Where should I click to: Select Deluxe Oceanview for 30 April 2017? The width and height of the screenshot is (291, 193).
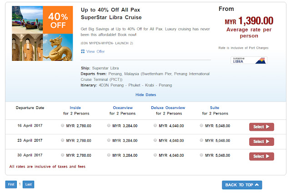[x=156, y=156]
